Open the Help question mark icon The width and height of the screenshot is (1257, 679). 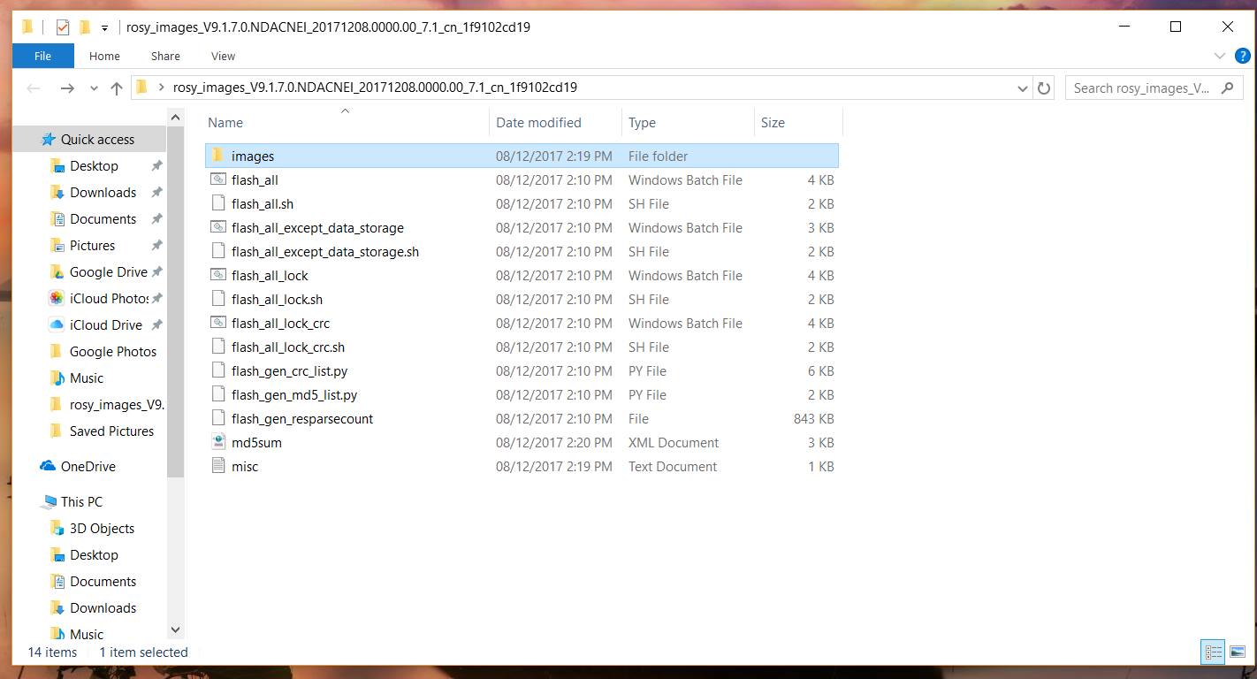click(1241, 56)
